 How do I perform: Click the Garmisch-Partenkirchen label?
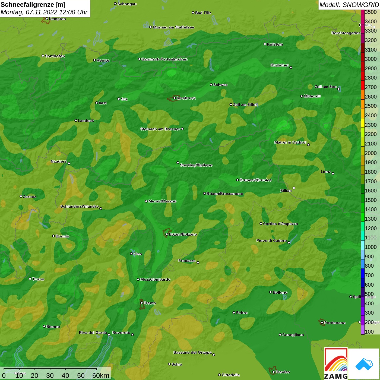point(164,59)
